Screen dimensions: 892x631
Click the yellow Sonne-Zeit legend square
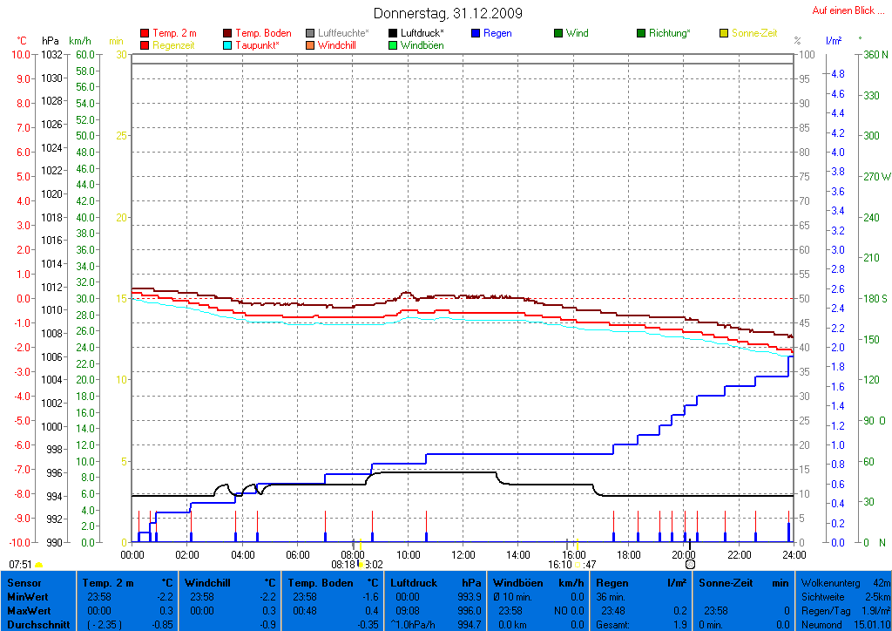[724, 34]
